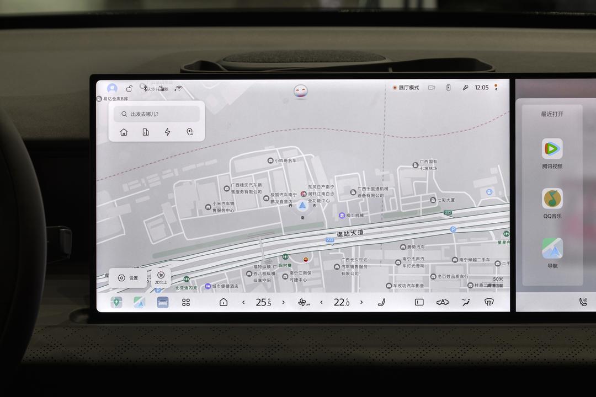Navigate to company via building shortcut
Image resolution: width=596 pixels, height=397 pixels.
(146, 132)
